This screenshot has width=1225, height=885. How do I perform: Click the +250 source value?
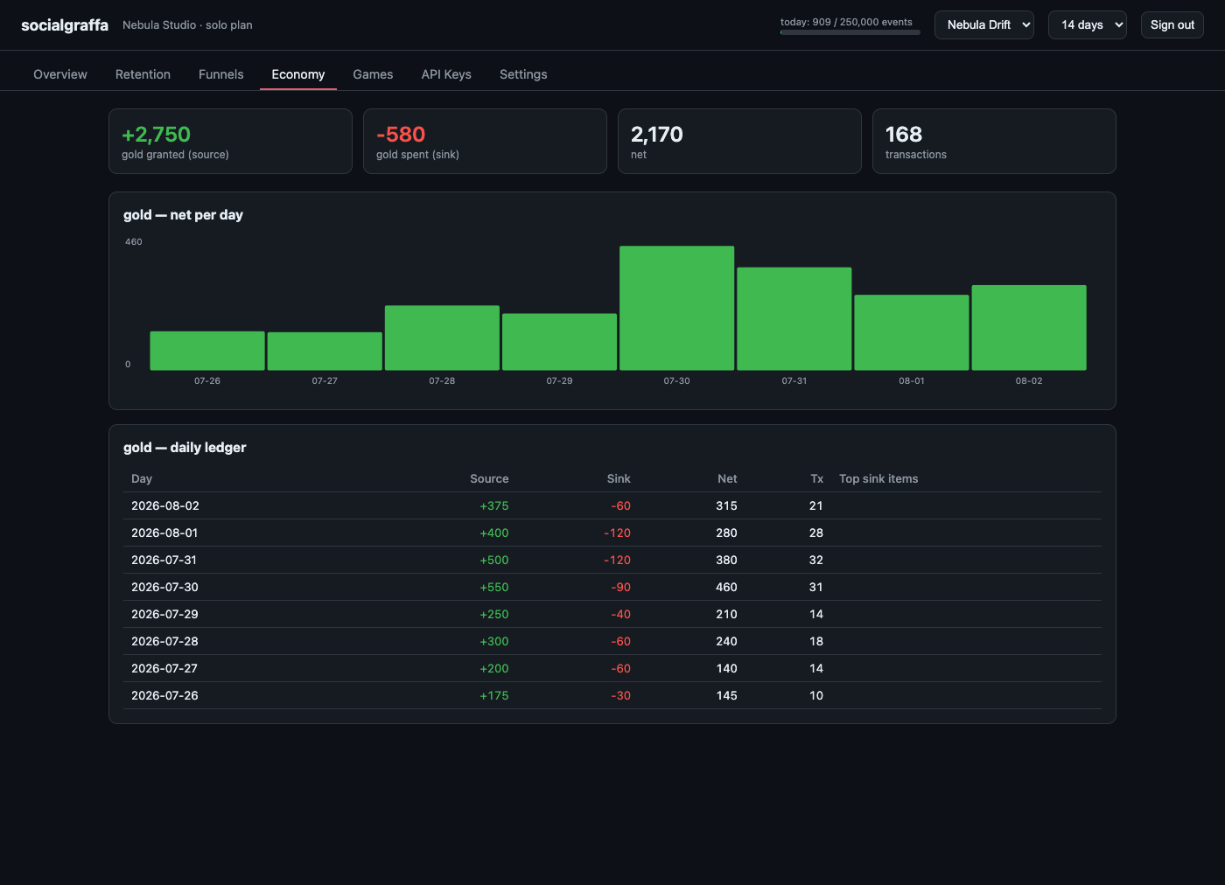pos(494,614)
